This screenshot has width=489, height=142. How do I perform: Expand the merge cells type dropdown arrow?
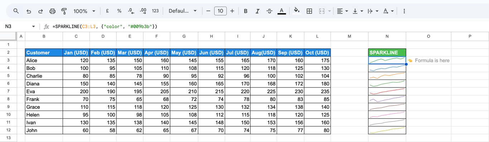pyautogui.click(x=329, y=11)
